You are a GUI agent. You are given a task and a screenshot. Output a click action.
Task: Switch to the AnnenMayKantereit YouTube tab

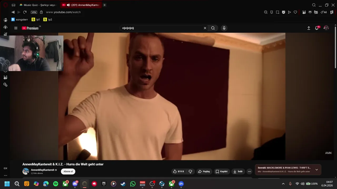pyautogui.click(x=81, y=5)
